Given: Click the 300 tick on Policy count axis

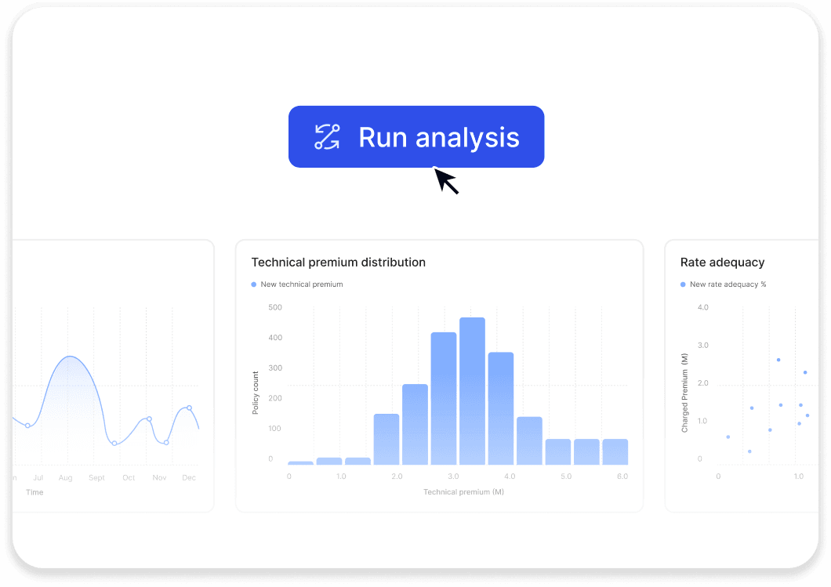Looking at the screenshot, I should point(275,368).
